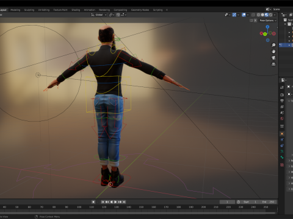Switch to the Texture Paint workspace
Viewport: 293px width, 219px height.
(x=60, y=10)
